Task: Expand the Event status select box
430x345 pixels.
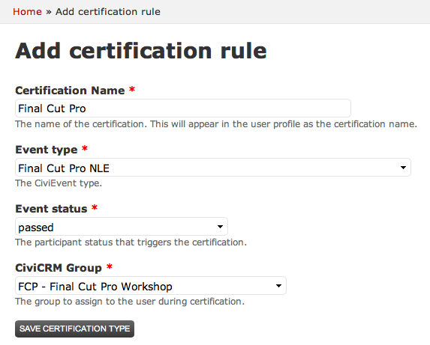Action: click(122, 227)
